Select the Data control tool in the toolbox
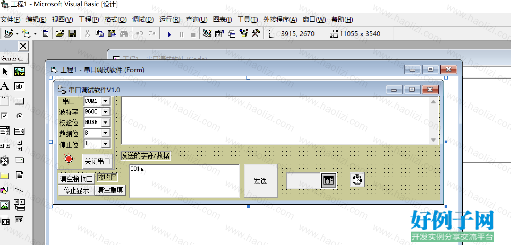The width and height of the screenshot is (511, 245). click(x=19, y=205)
